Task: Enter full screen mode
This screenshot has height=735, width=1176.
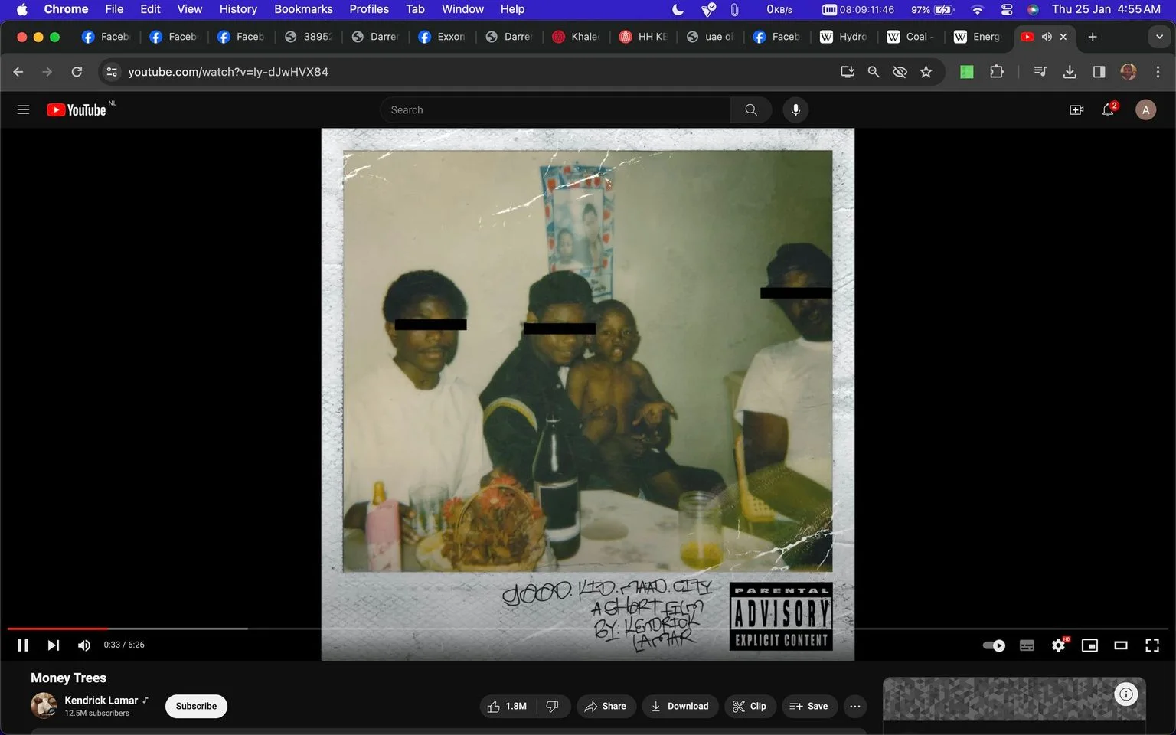Action: 1152,645
